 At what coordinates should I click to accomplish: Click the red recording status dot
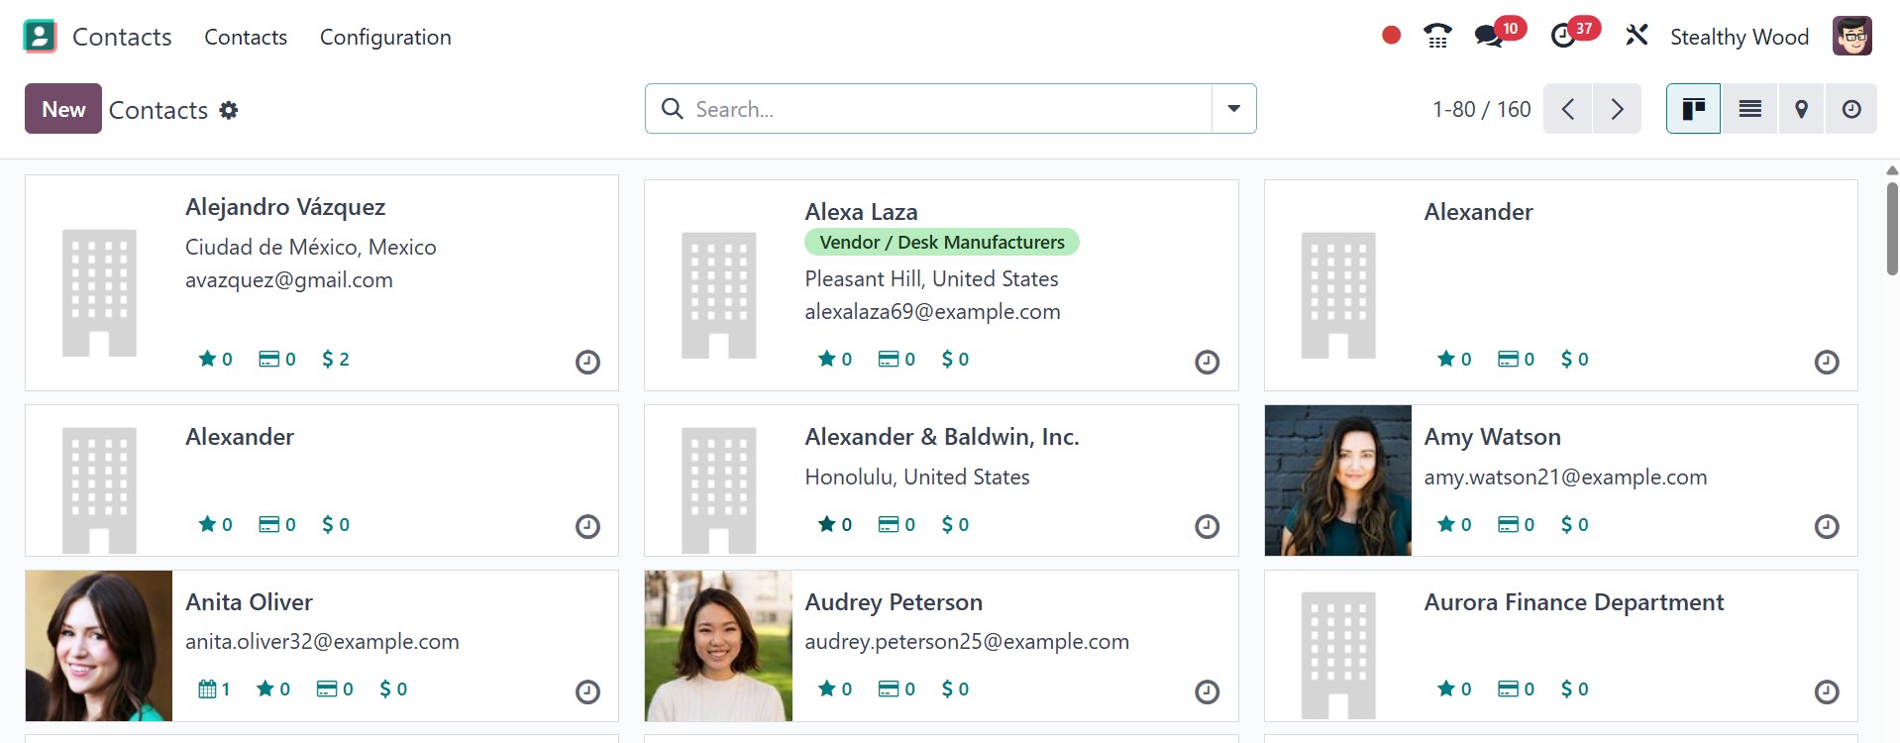1391,36
